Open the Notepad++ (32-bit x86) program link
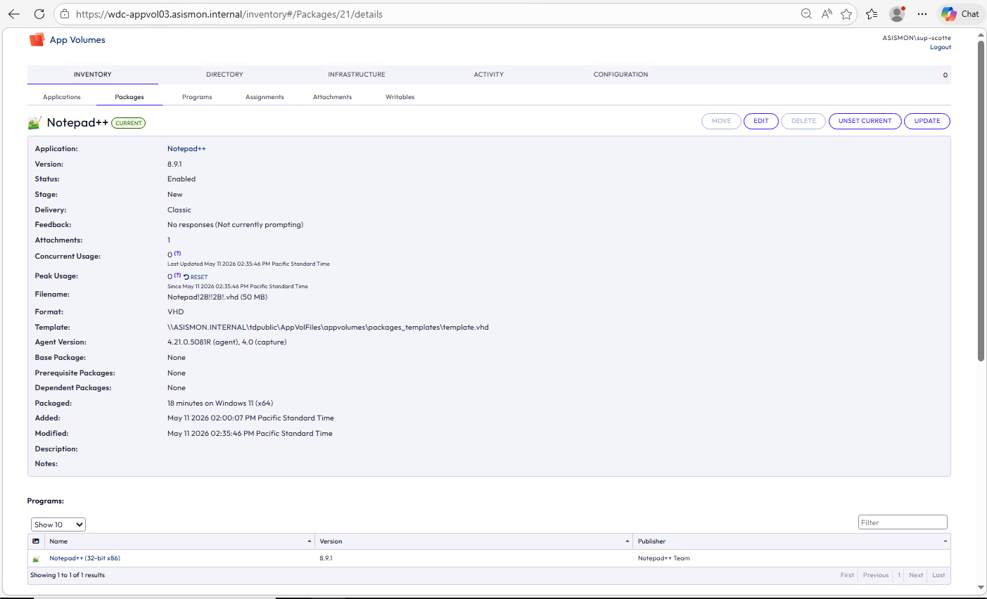The image size is (987, 599). tap(84, 558)
